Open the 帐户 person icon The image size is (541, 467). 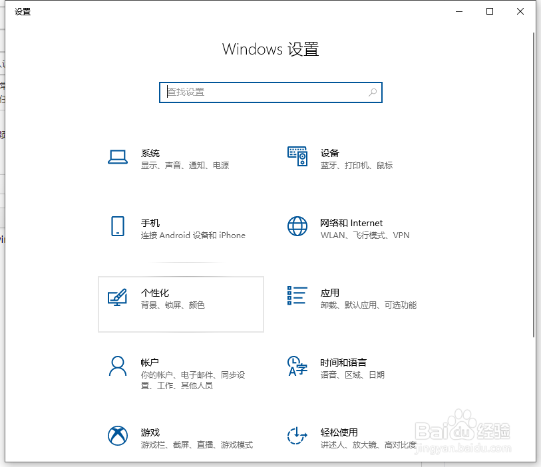coord(118,366)
